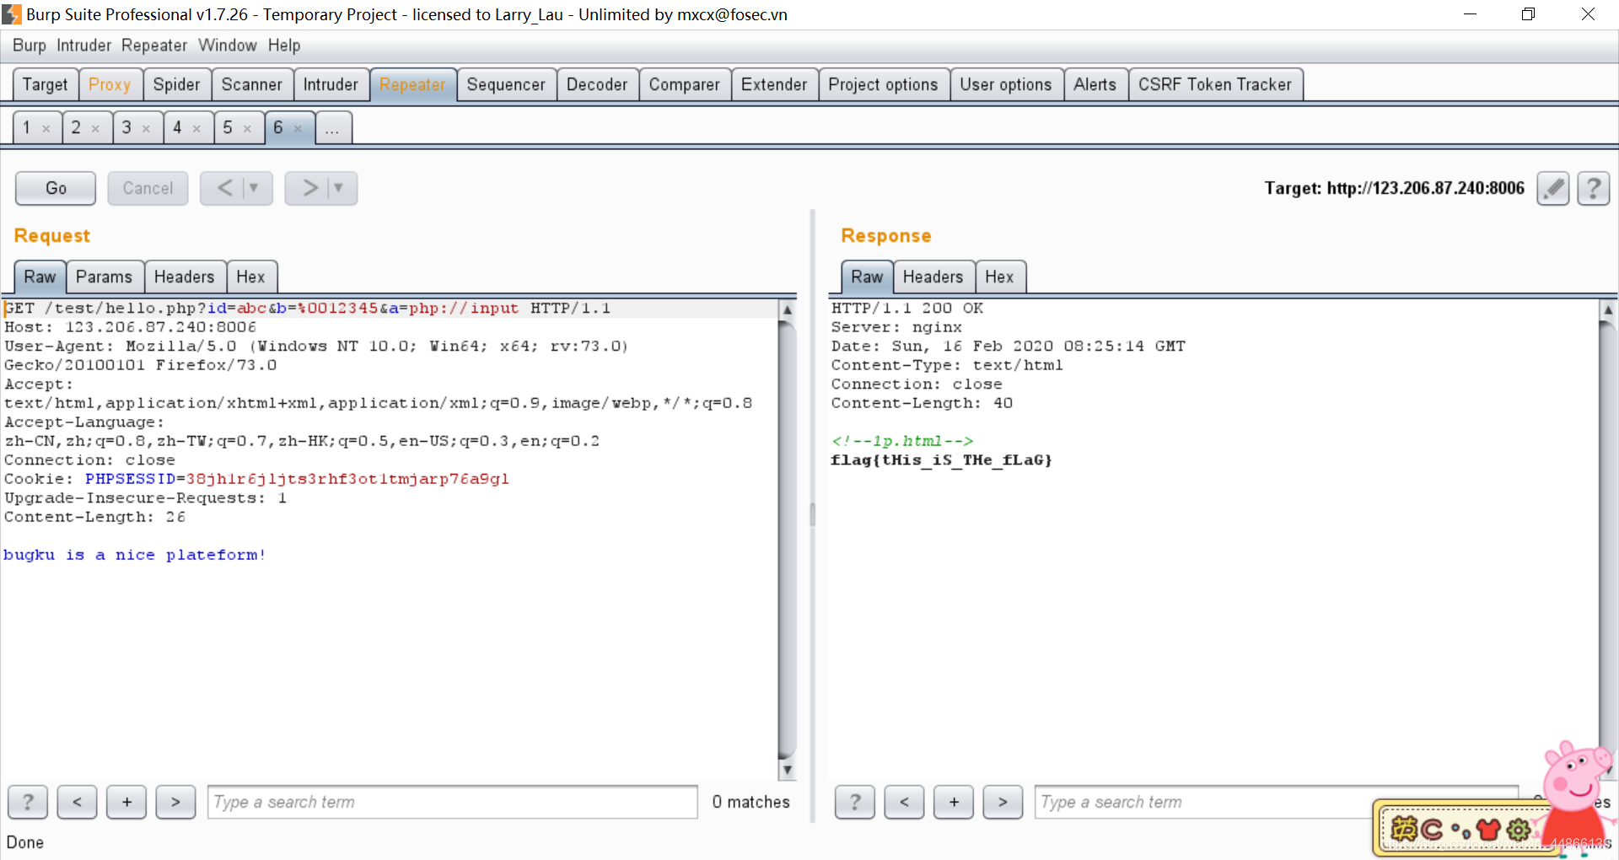Click the Burp Suite logo icon
The image size is (1619, 860).
pos(11,14)
